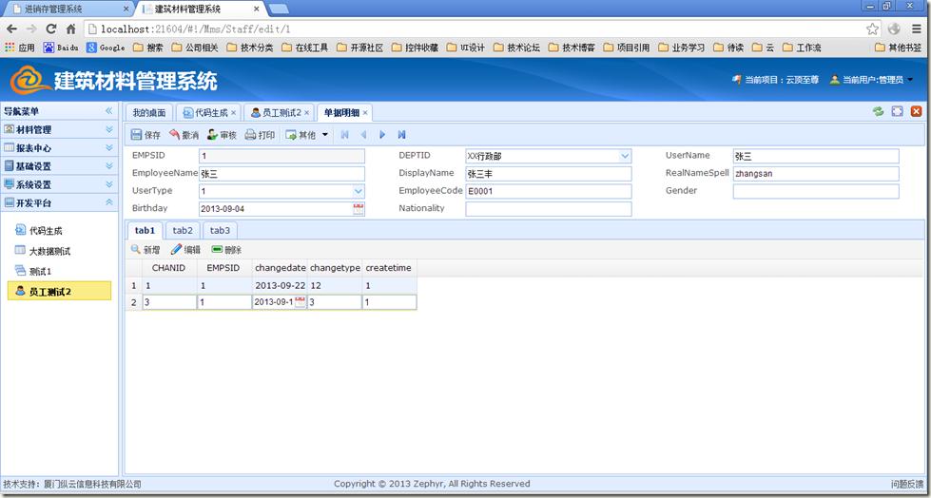Click the green refresh icon at top right

pyautogui.click(x=878, y=112)
